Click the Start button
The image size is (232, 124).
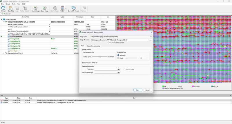(137, 90)
